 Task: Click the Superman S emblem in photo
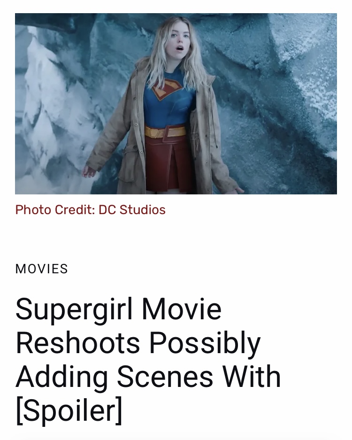coord(166,89)
